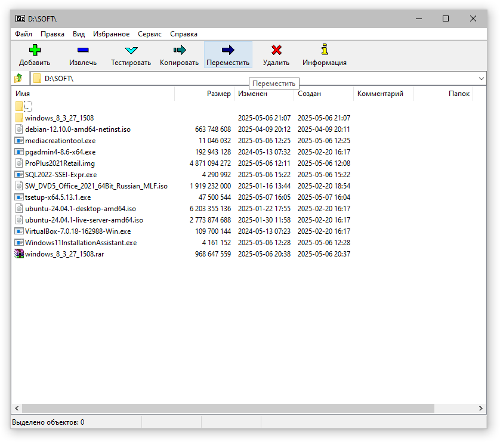Click exe icon of VirtualBox-7.0.18-162988-Win.exe
The height and width of the screenshot is (442, 500).
coord(19,231)
